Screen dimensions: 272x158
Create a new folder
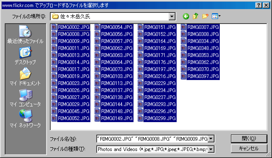click(x=205, y=16)
